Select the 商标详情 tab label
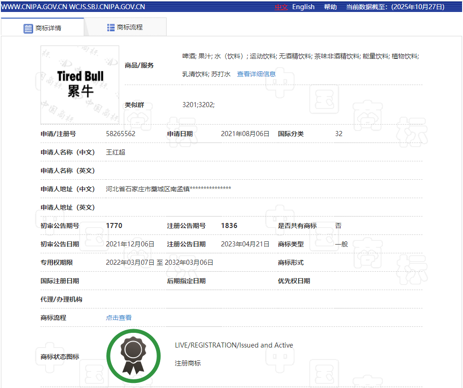This screenshot has width=463, height=388. pyautogui.click(x=48, y=28)
